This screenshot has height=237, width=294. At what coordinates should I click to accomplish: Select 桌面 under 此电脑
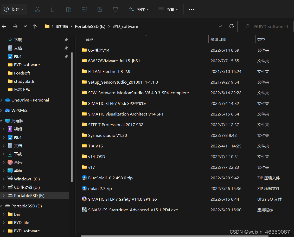pyautogui.click(x=18, y=171)
